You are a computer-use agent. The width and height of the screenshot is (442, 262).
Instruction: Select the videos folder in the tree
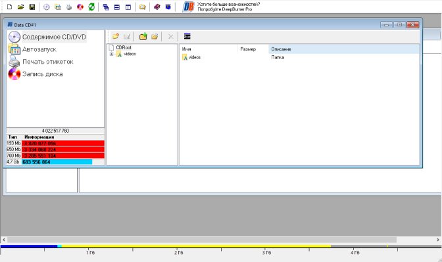(x=130, y=54)
